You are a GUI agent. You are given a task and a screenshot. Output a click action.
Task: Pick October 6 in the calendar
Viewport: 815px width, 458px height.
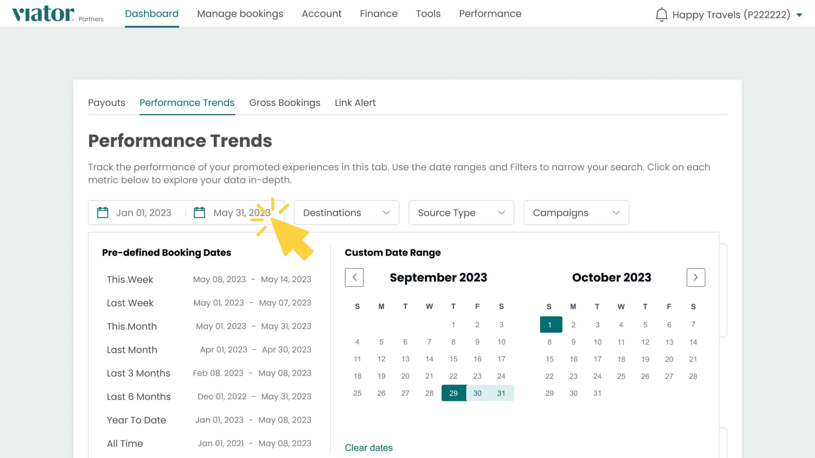[x=669, y=325]
